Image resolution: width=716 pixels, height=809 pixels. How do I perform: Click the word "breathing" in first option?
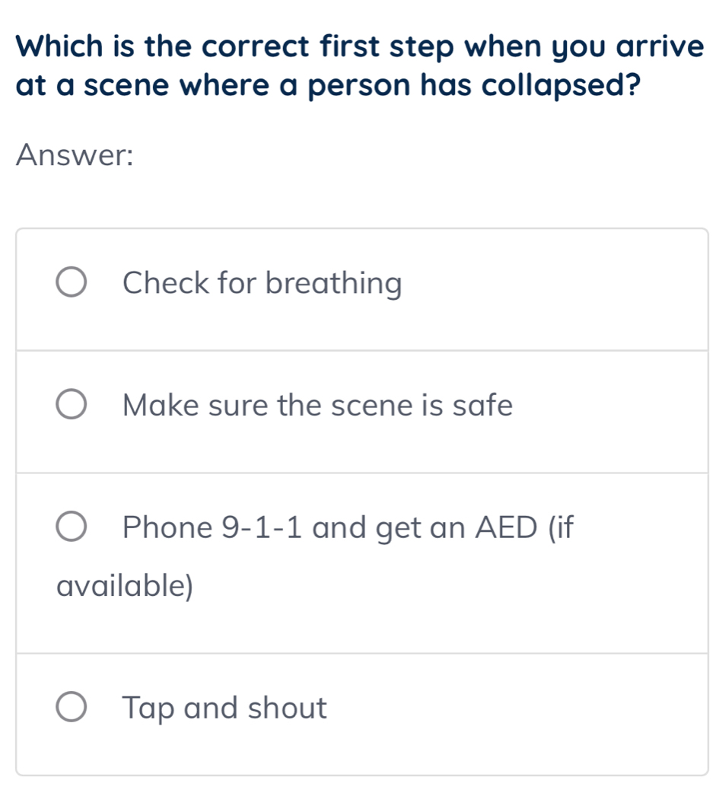[333, 284]
